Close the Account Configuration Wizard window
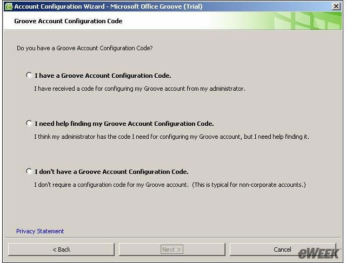The image size is (346, 263). click(336, 6)
